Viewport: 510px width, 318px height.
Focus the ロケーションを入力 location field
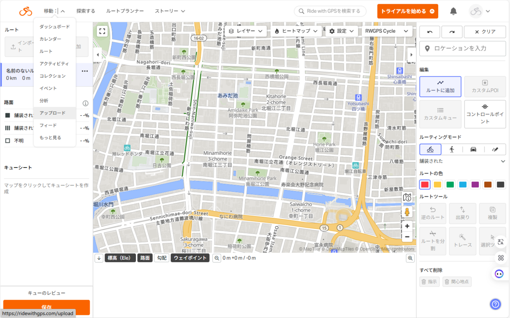point(462,48)
